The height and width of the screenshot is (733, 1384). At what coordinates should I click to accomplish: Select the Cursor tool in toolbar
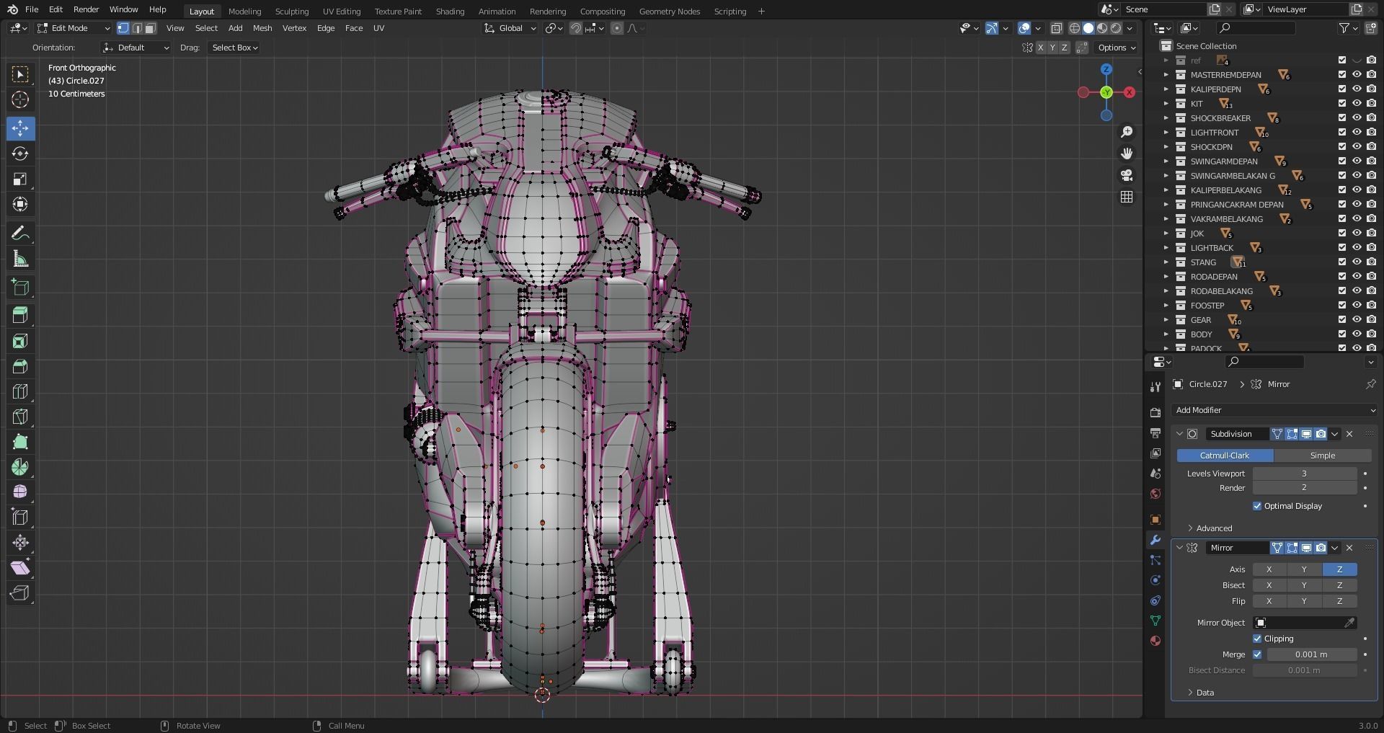[20, 99]
